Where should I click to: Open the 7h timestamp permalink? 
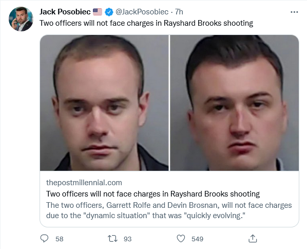[179, 12]
